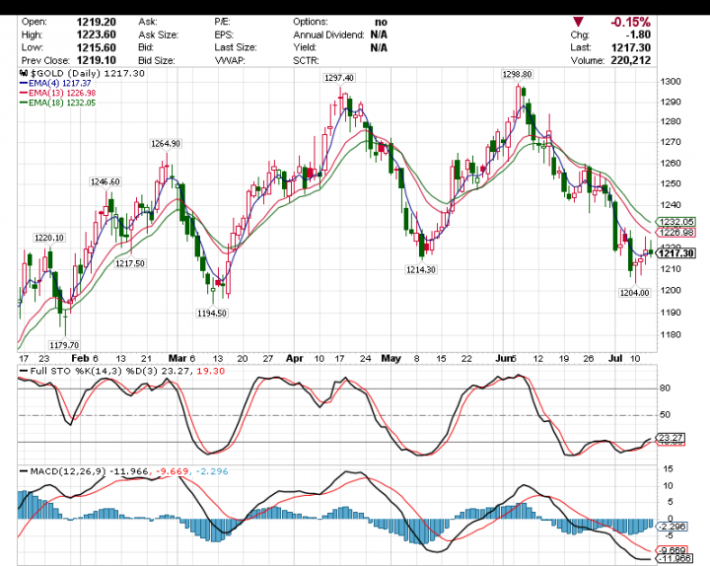The image size is (710, 566).
Task: Click the red EMA(13) legend line marker
Action: [22, 94]
